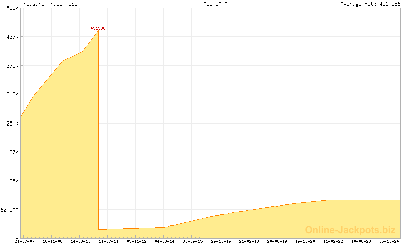Select the 21-07-07 date on x-axis

point(24,241)
